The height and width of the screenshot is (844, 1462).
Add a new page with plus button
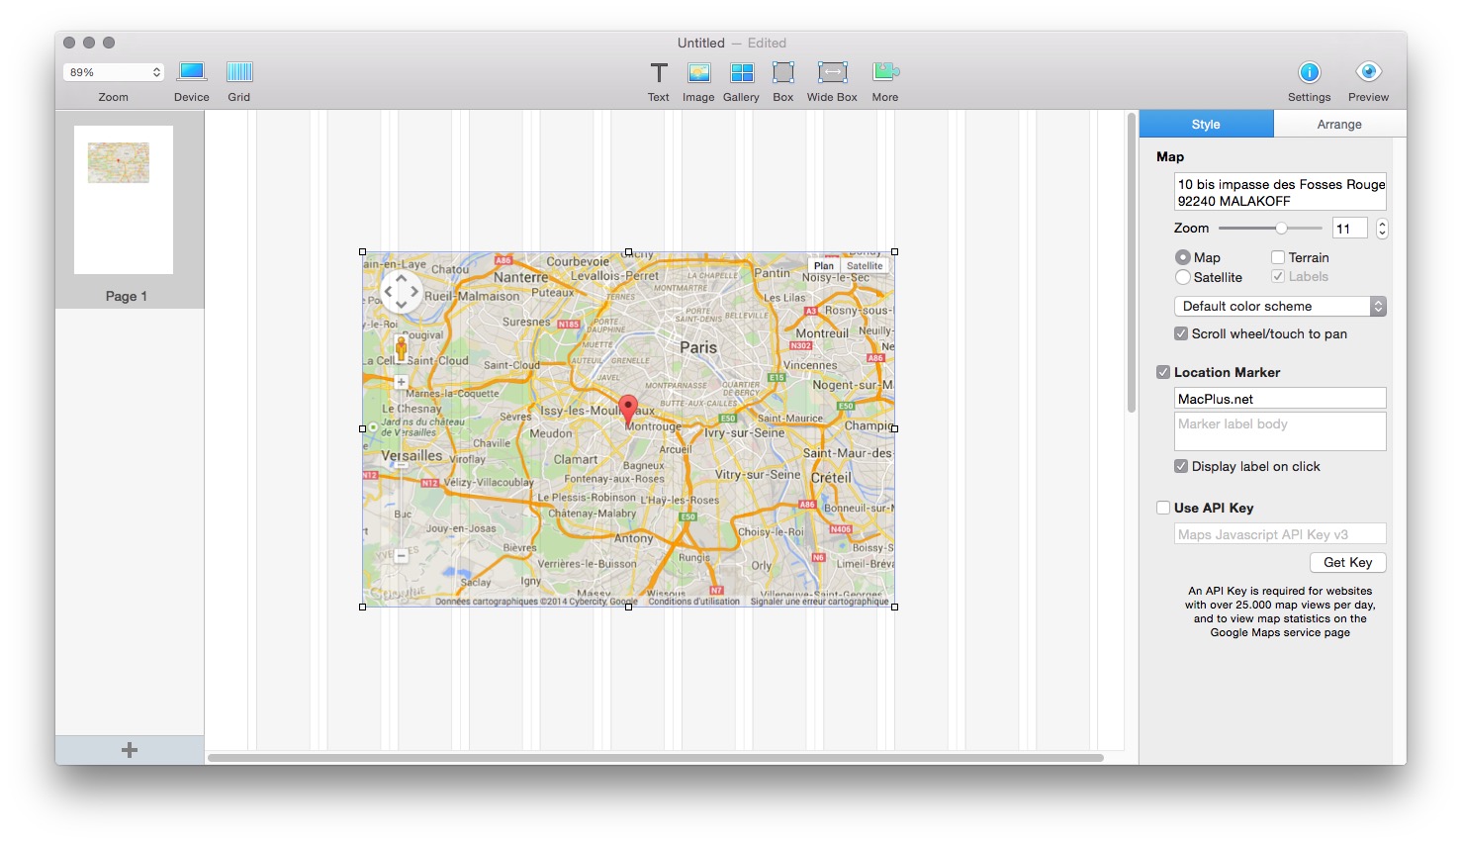pos(130,750)
